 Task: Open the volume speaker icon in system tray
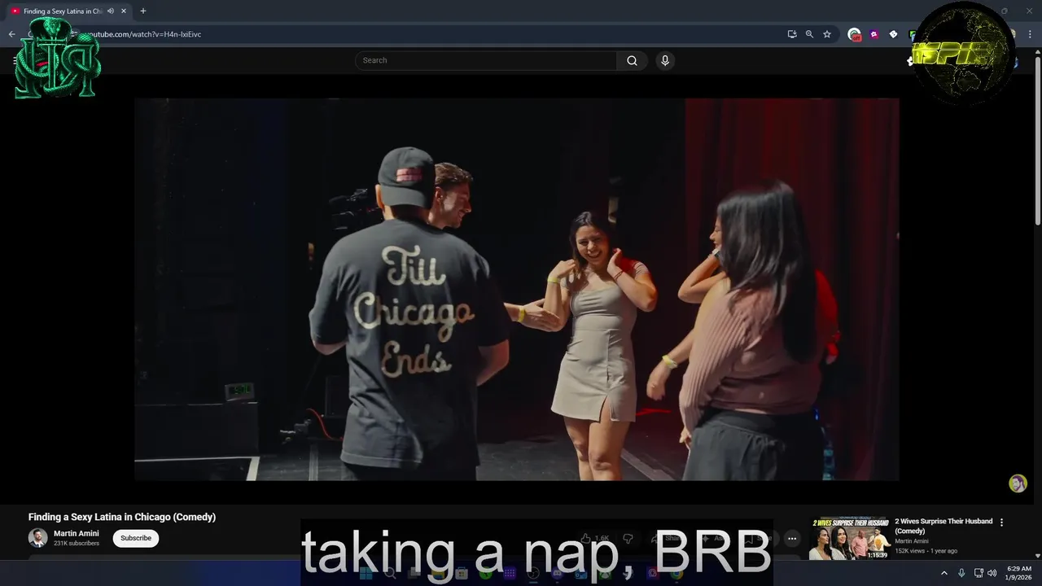tap(992, 573)
